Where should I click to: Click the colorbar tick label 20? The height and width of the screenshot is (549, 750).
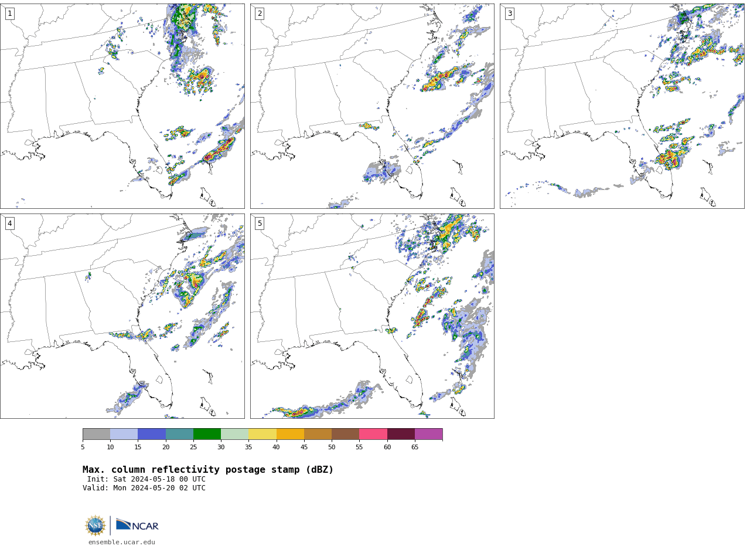point(166,448)
